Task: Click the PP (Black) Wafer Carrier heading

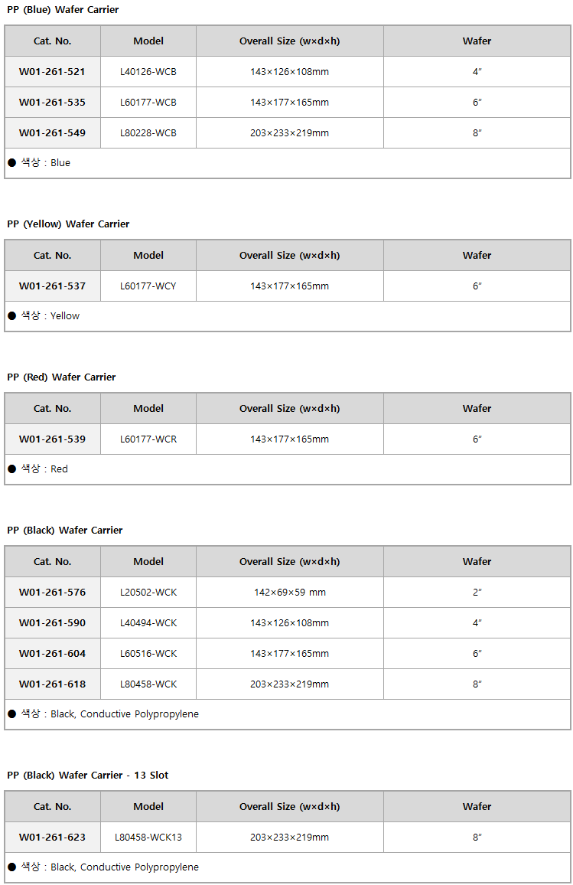Action: point(65,530)
